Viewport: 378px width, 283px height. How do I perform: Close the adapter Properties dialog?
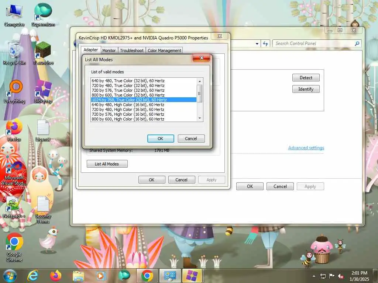point(220,36)
